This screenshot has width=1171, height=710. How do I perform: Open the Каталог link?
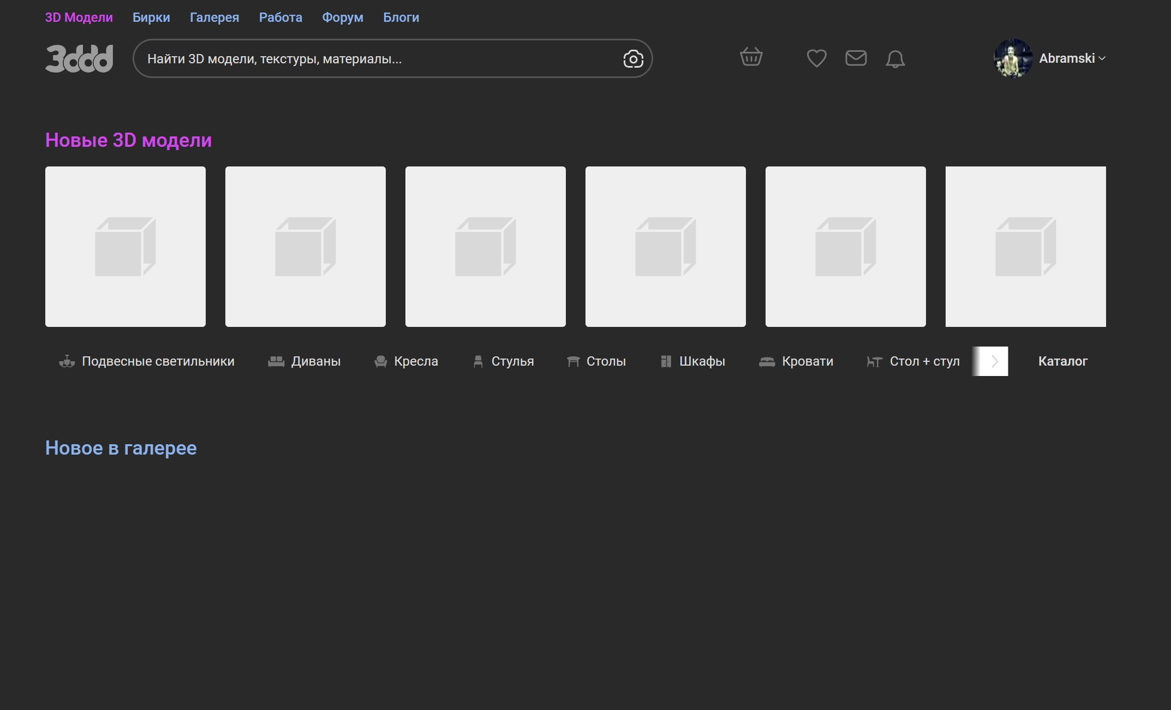point(1062,361)
